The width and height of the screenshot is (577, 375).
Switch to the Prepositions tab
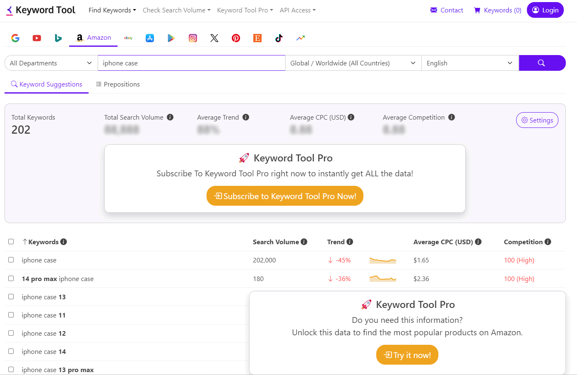coord(118,84)
